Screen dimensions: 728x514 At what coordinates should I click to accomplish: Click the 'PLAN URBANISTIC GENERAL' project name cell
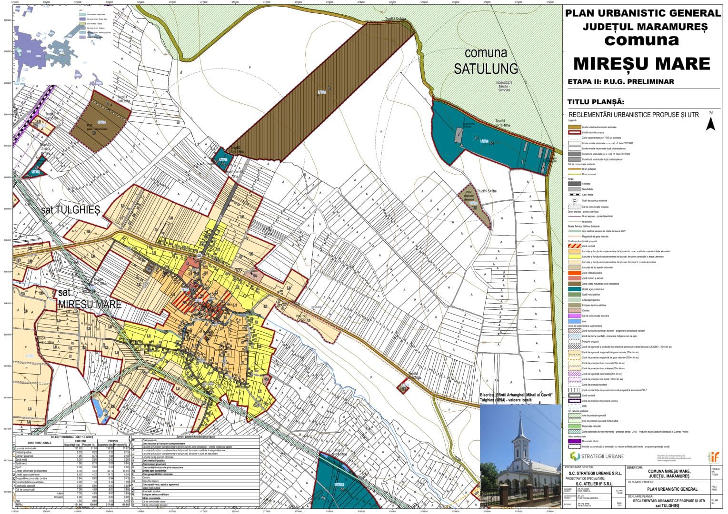[x=672, y=489]
